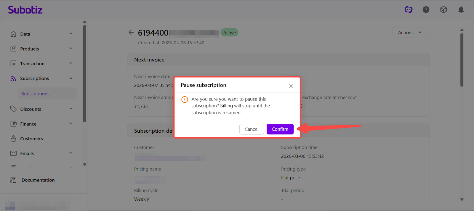Click the cube box icon in header
Viewport: 474px width, 211px height.
point(443,10)
